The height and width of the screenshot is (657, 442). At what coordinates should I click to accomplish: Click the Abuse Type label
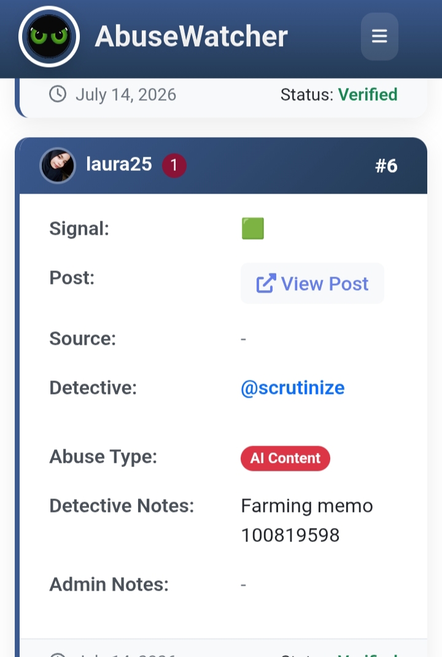(103, 457)
